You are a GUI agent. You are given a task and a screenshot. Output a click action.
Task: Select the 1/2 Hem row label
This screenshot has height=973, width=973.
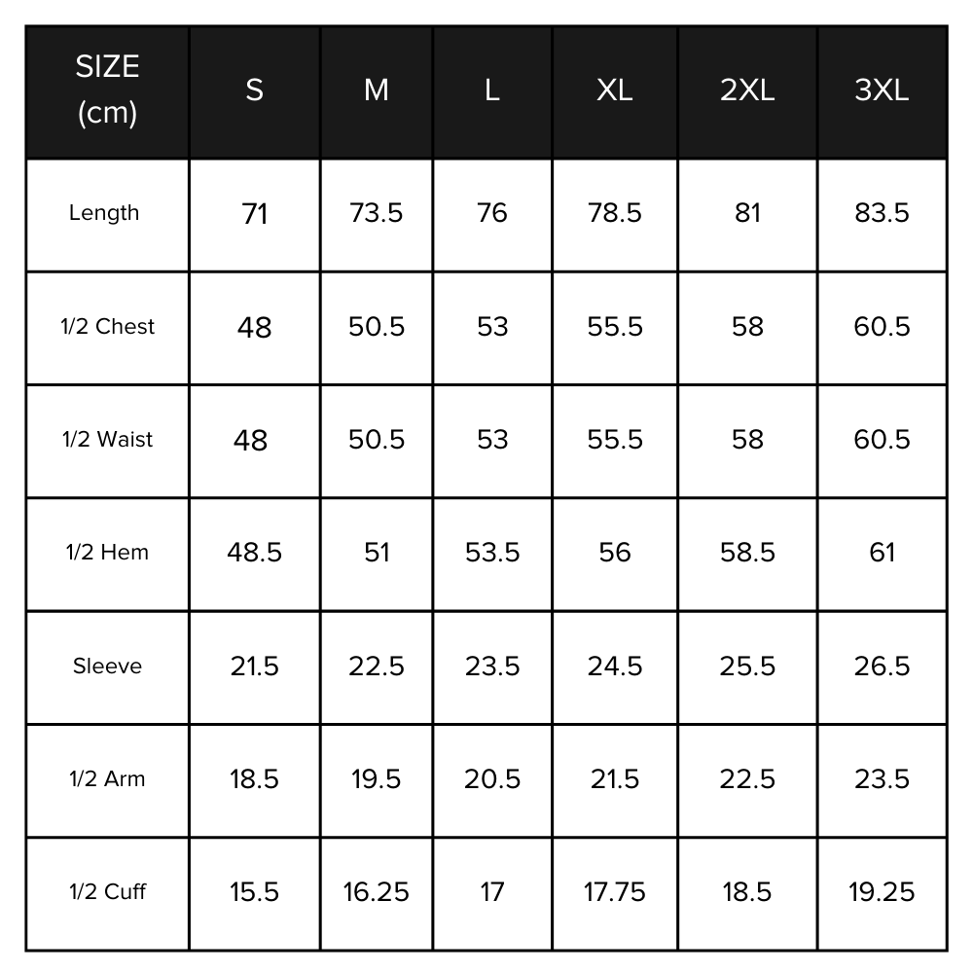pyautogui.click(x=107, y=553)
